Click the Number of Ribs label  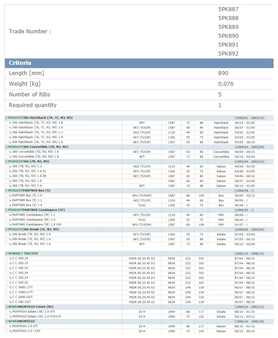(29, 95)
